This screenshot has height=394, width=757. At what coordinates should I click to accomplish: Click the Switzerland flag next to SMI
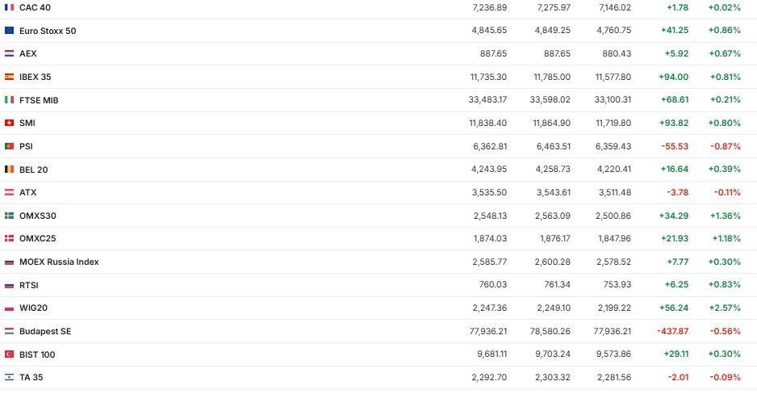[x=9, y=124]
